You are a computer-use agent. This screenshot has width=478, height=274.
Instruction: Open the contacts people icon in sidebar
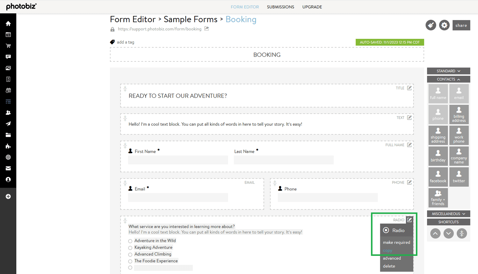coord(8,112)
